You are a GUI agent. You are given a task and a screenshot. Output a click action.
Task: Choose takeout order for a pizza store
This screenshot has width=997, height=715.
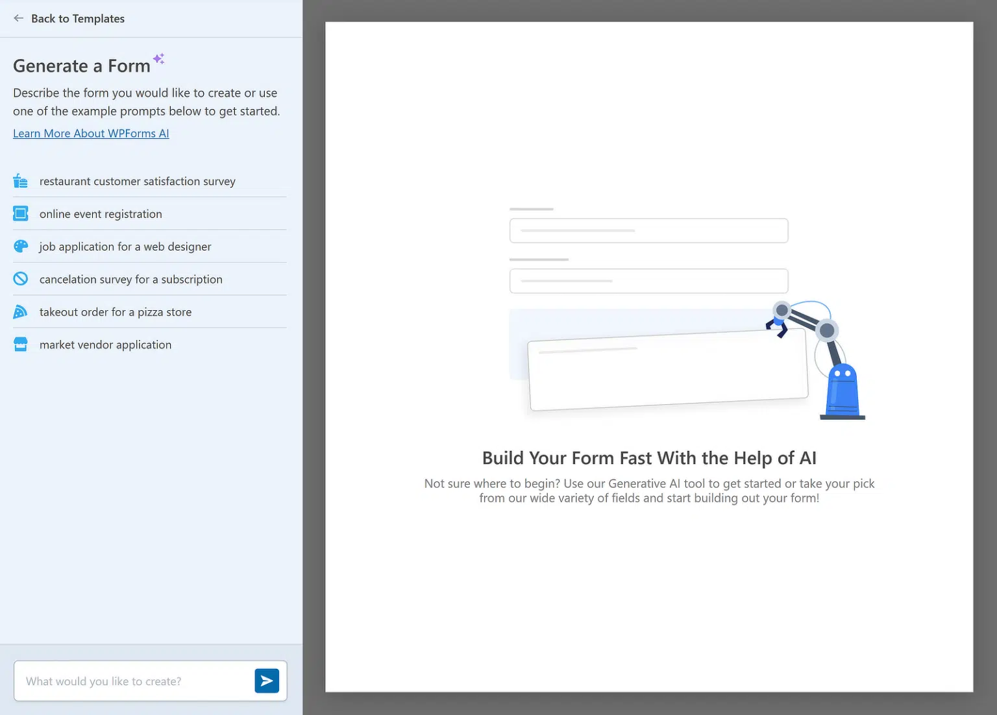pos(116,312)
